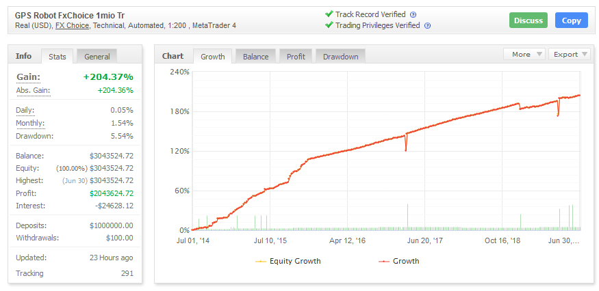Viewport: 599px width, 291px height.
Task: Click the (Jun 30) highest date note
Action: tap(75, 181)
